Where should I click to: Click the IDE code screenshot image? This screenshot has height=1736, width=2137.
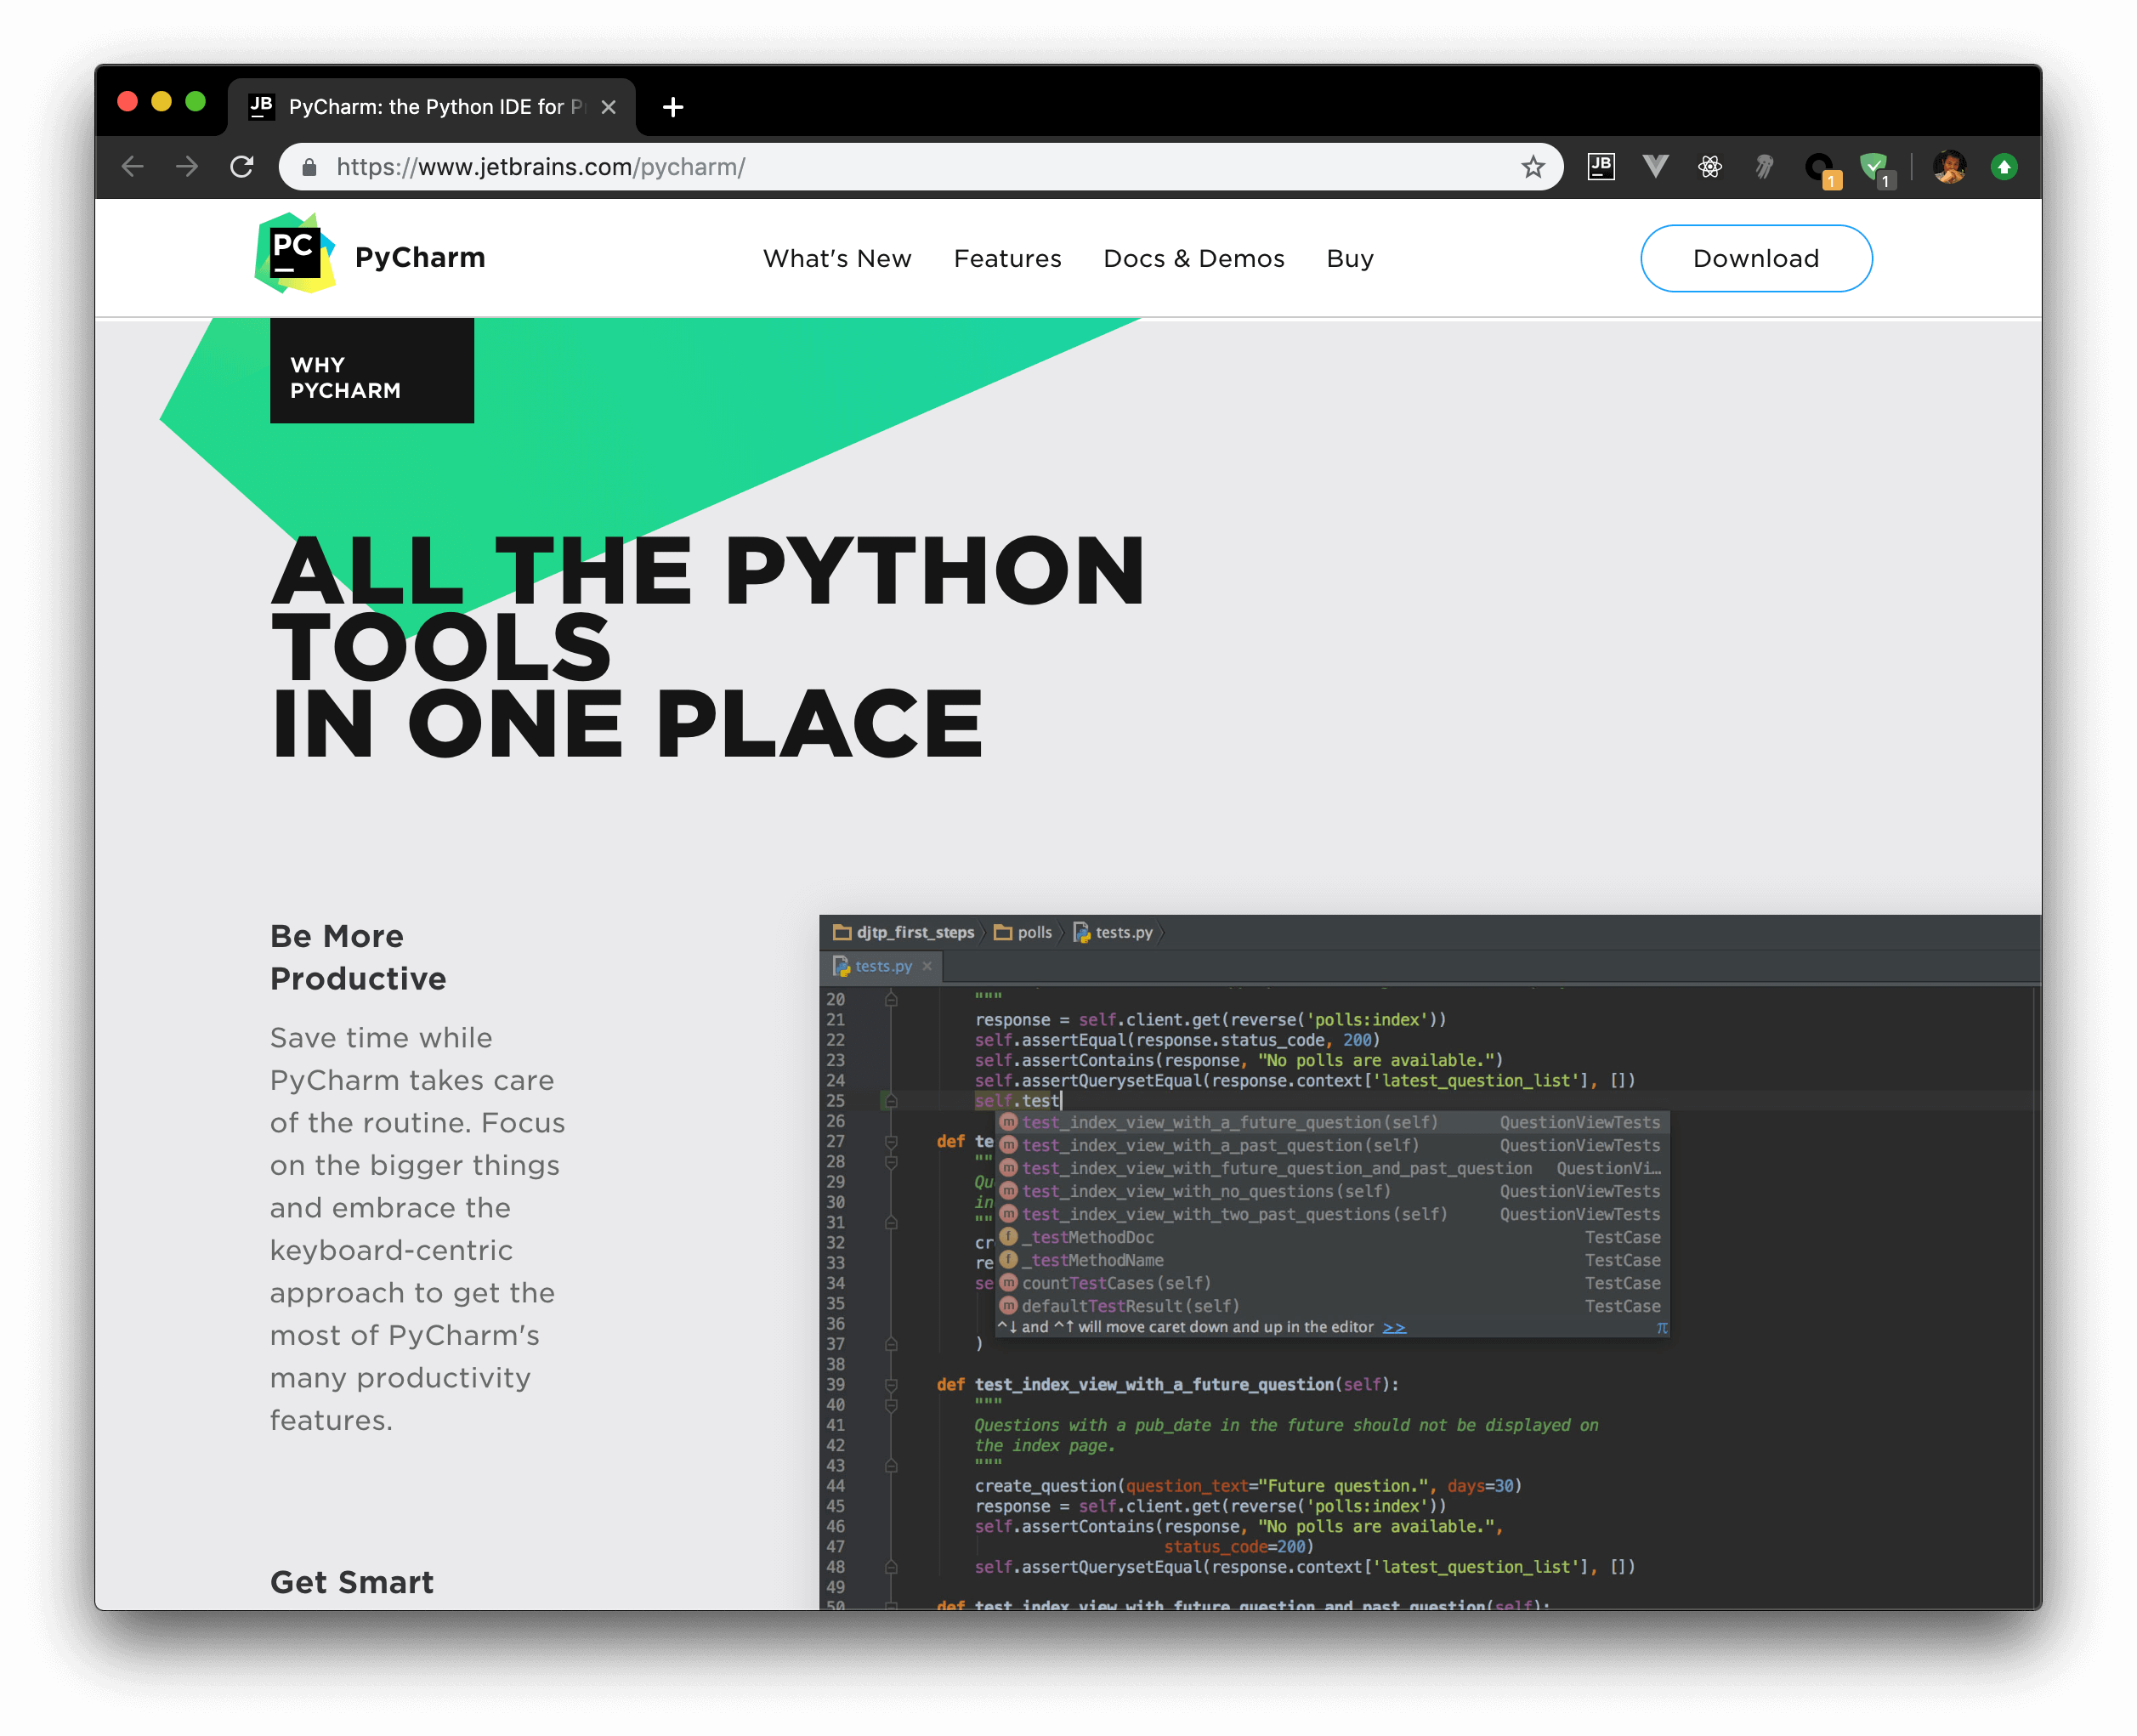point(1428,1260)
